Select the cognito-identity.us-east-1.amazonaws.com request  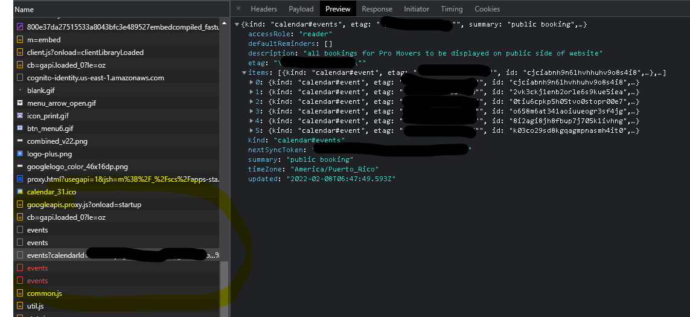click(117, 78)
